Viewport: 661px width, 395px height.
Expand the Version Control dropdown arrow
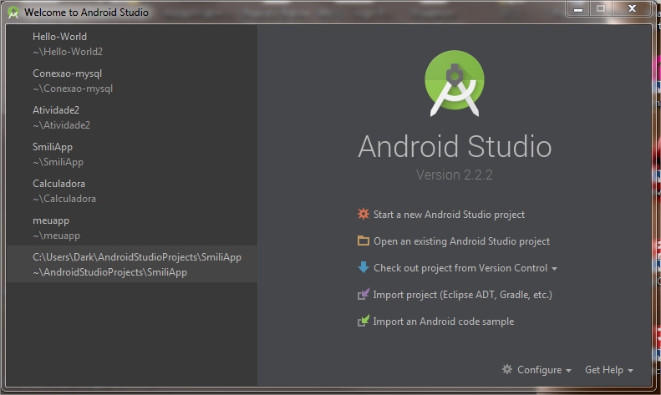(554, 269)
